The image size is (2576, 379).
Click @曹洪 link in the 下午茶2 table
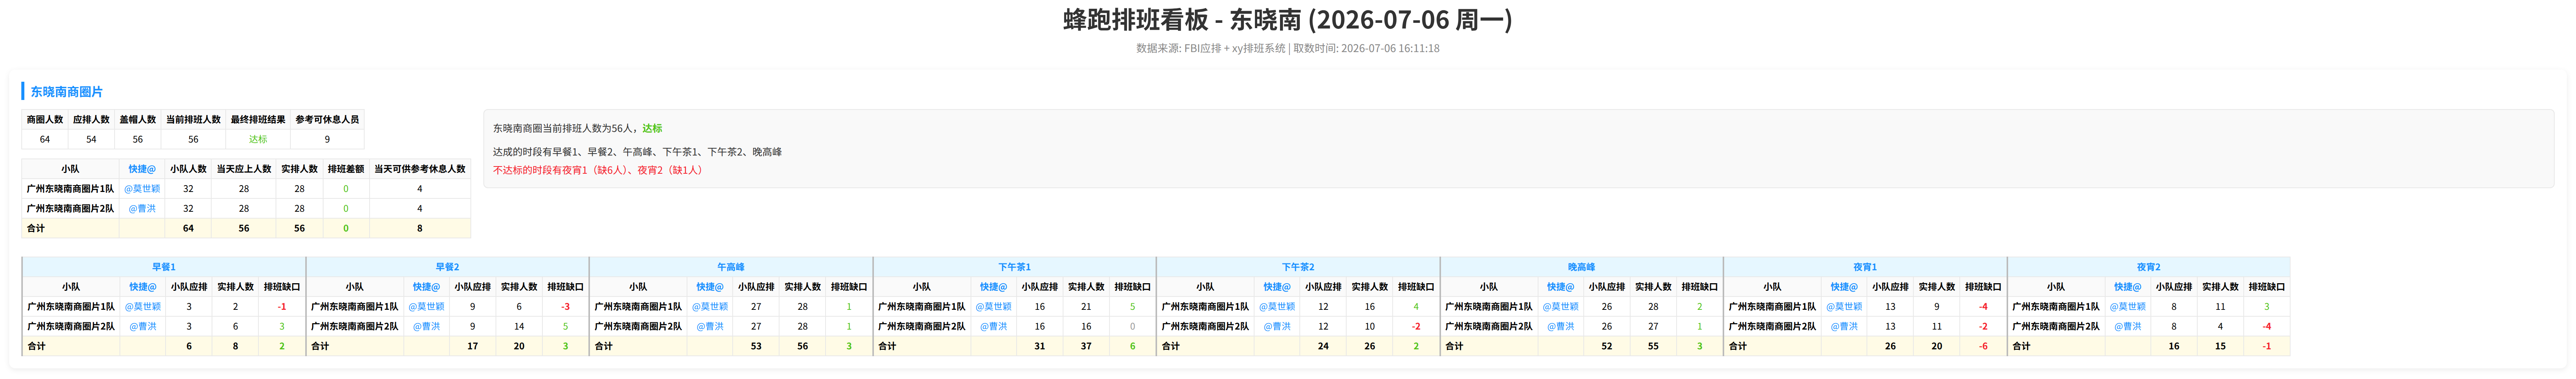(1277, 327)
